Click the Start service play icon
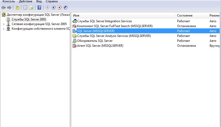This screenshot has width=221, height=127. (x=47, y=7)
